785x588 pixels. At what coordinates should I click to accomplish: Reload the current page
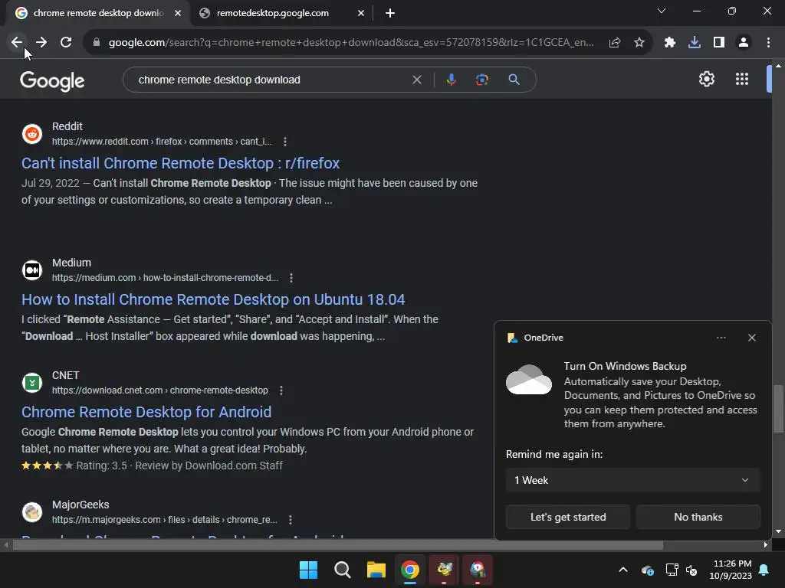coord(66,43)
